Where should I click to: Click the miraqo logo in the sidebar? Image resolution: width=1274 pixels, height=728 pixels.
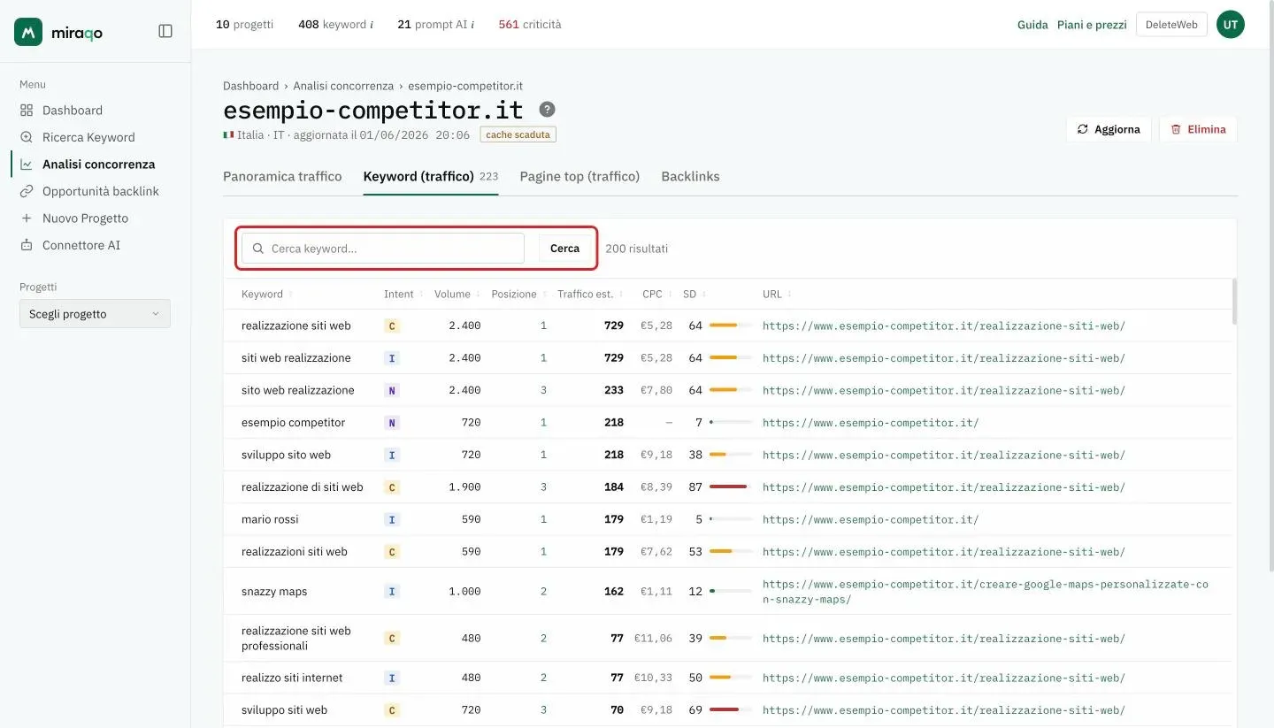coord(58,31)
